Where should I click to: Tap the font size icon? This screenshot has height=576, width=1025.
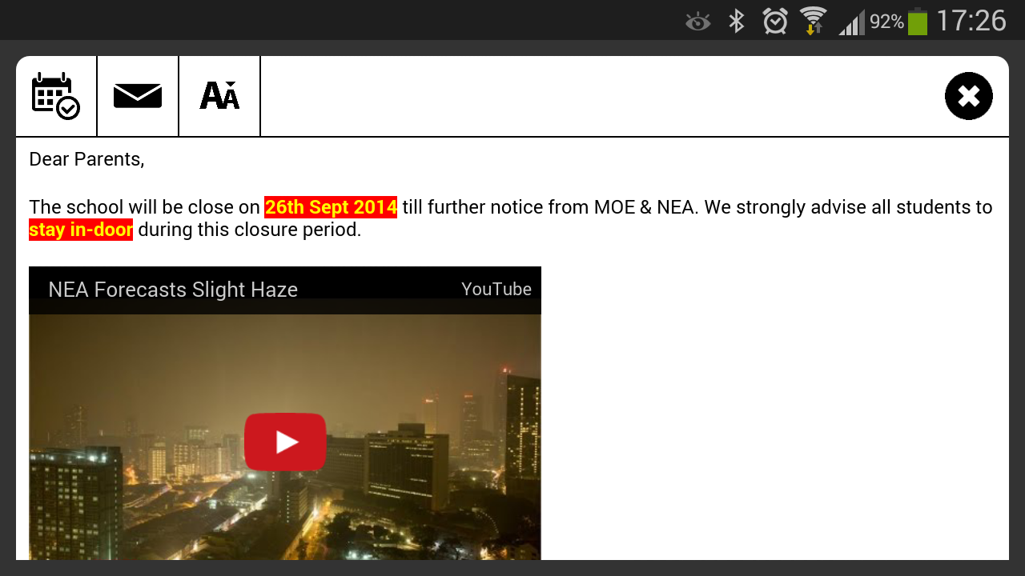tap(219, 95)
